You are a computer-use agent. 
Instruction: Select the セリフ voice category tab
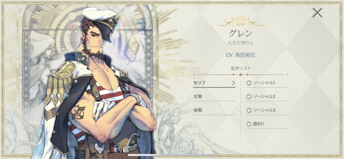pyautogui.click(x=214, y=83)
